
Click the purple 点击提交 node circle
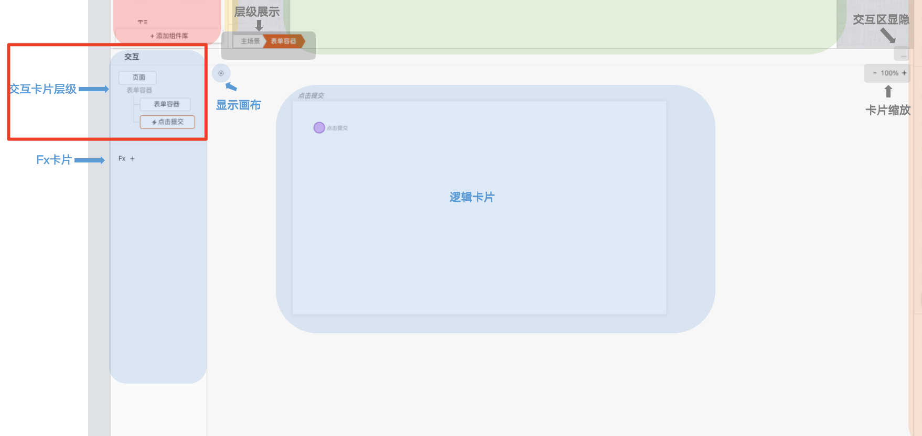point(319,128)
